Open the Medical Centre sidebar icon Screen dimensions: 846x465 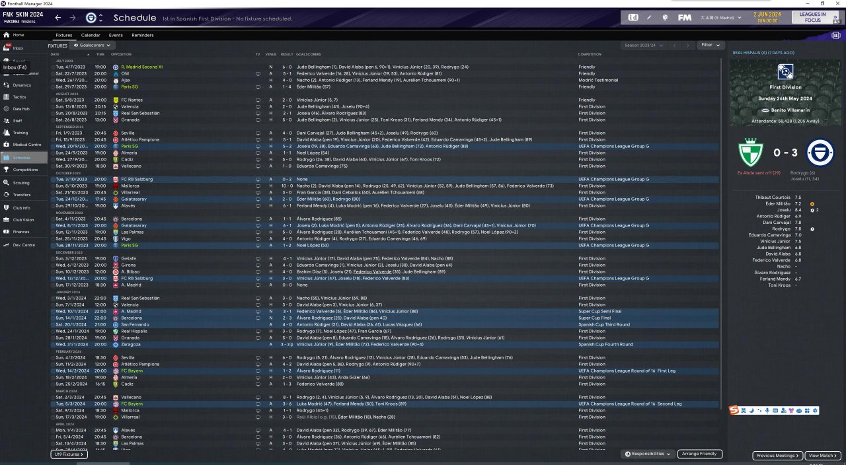point(7,145)
